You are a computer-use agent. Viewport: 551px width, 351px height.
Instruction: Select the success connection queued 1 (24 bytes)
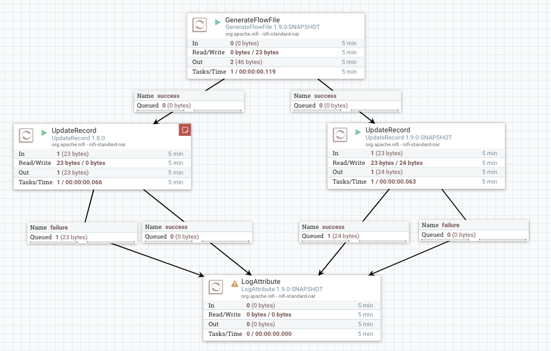coord(354,231)
